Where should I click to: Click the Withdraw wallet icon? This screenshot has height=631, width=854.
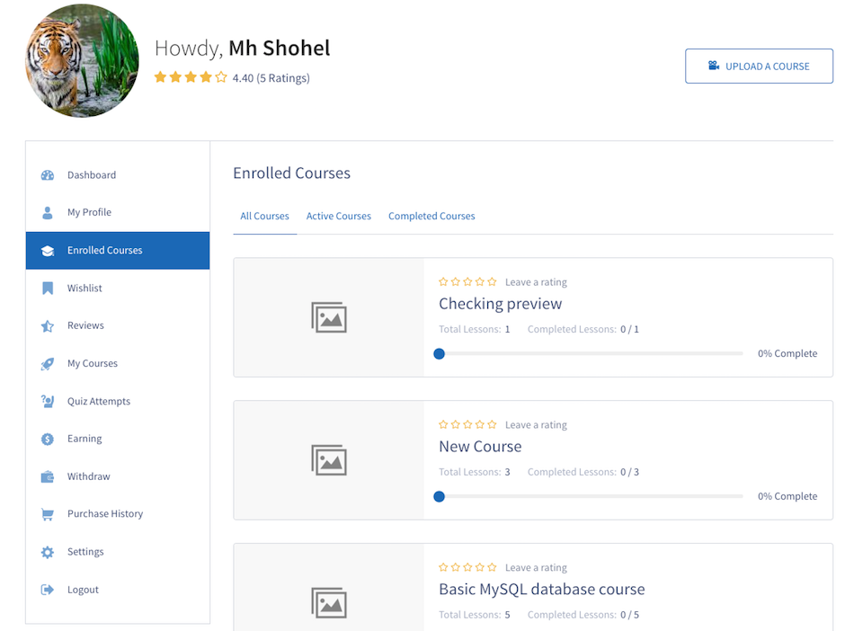pyautogui.click(x=48, y=476)
